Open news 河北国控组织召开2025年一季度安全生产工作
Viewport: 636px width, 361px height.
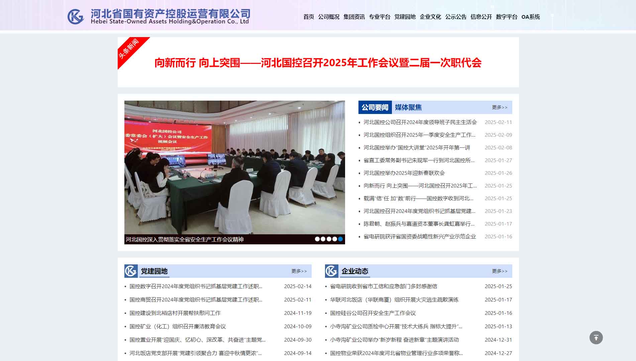click(419, 135)
